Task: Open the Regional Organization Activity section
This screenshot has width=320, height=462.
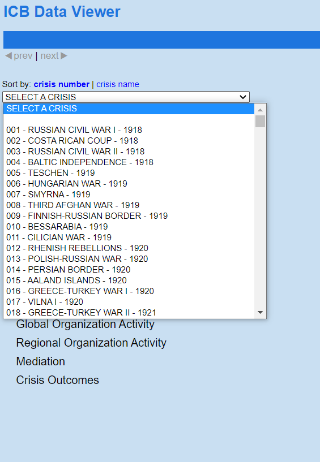Action: click(91, 343)
